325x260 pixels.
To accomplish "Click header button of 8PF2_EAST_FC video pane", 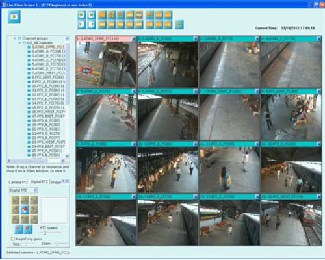I will tap(319, 92).
